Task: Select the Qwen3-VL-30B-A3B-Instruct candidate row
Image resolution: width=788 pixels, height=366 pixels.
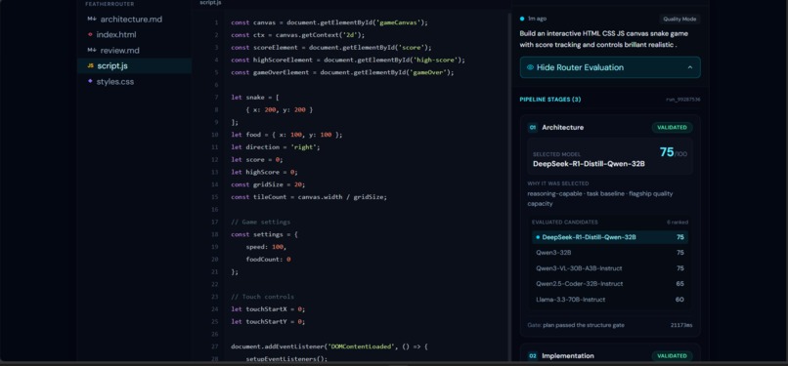Action: (610, 268)
